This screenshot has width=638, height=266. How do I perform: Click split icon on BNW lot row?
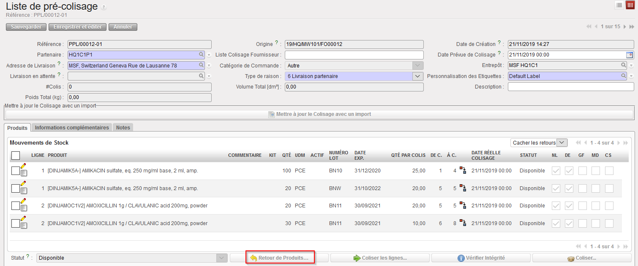point(463,188)
